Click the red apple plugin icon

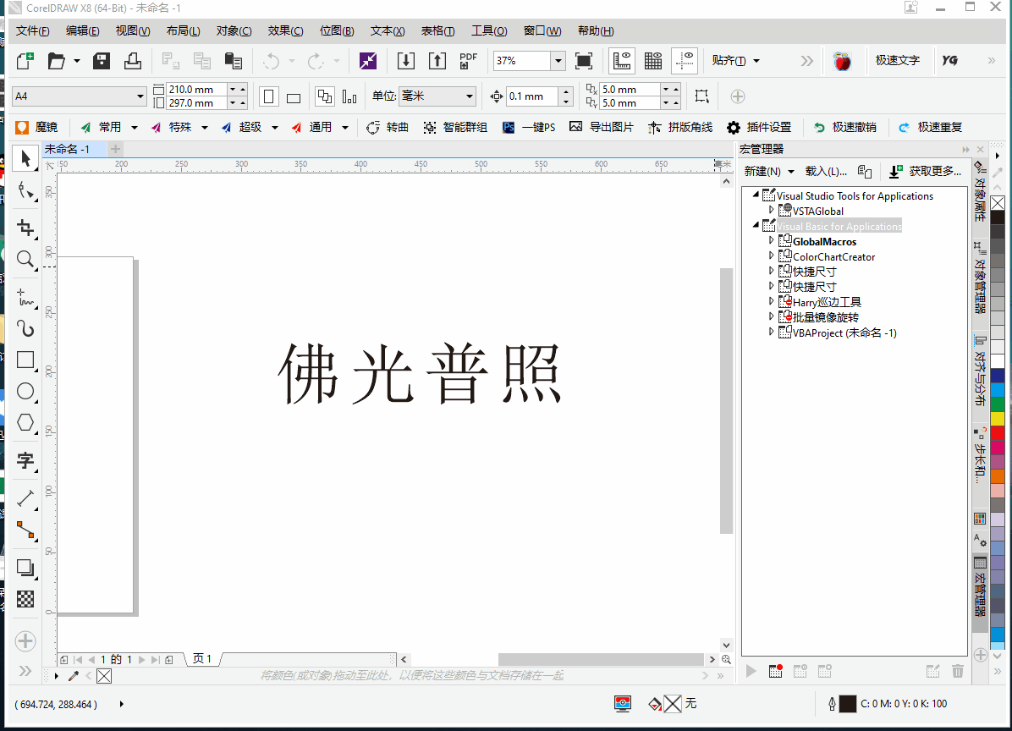pyautogui.click(x=842, y=61)
